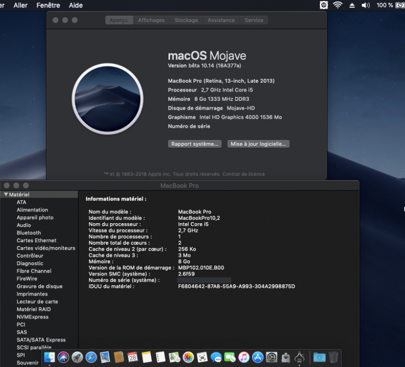Select Matériel RAID in the sidebar
This screenshot has width=405, height=367.
point(34,309)
